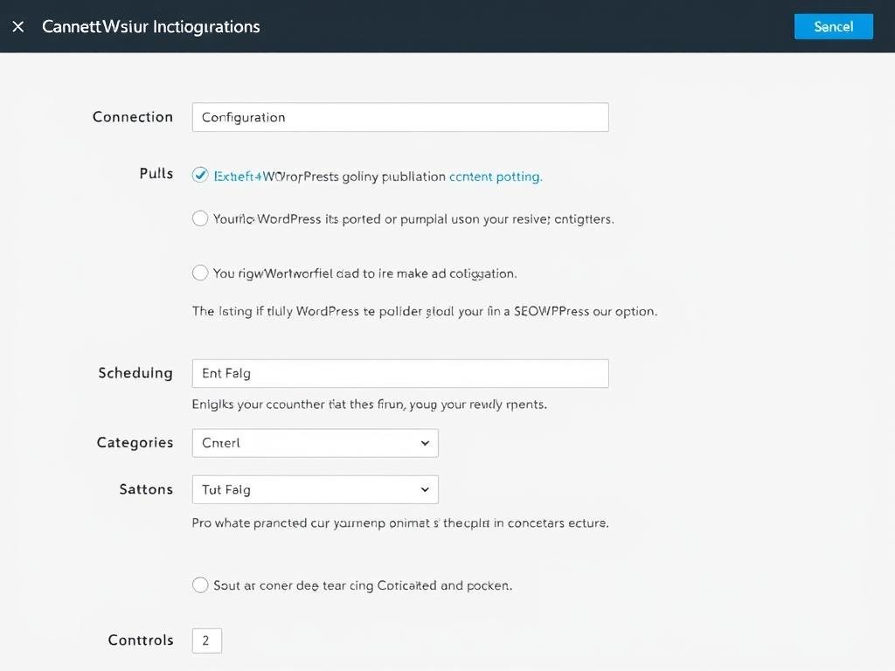Click the Connection field label
Screen dimensions: 895x671
133,117
